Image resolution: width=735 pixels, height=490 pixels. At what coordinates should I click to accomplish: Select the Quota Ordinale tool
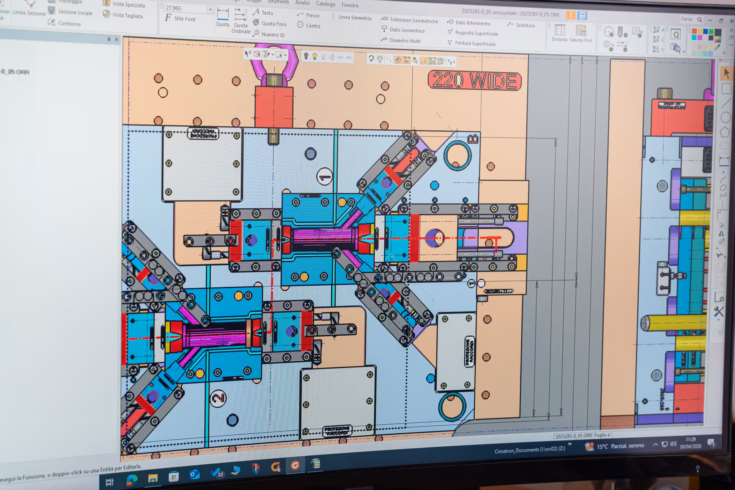[240, 21]
